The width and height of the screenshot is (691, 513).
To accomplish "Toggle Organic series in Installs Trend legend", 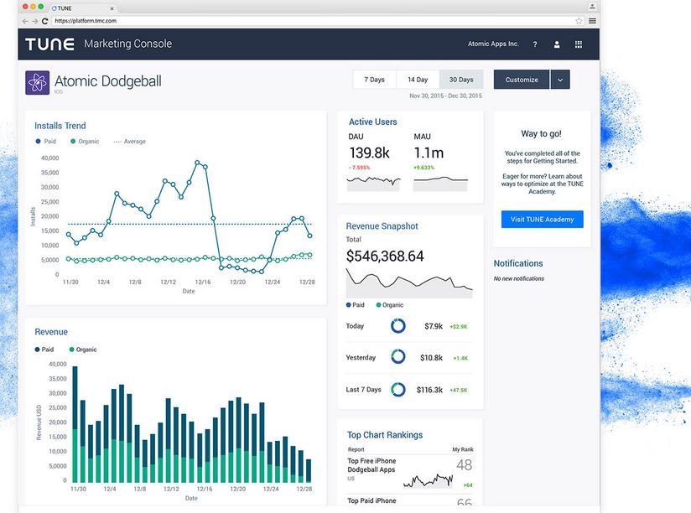I will [x=85, y=142].
